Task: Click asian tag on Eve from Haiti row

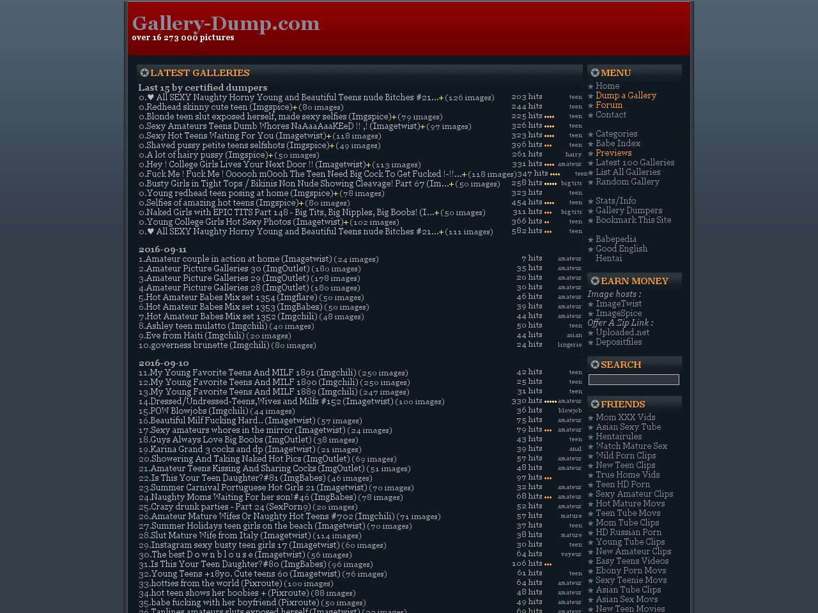Action: 575,335
